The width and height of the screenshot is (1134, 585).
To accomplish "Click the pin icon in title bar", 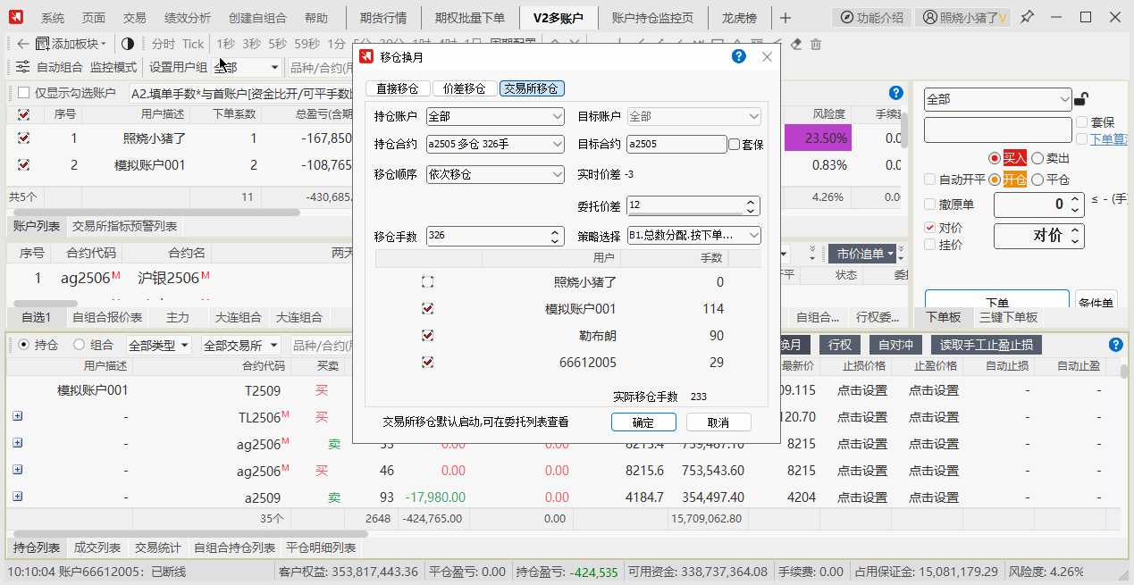I will (1028, 17).
